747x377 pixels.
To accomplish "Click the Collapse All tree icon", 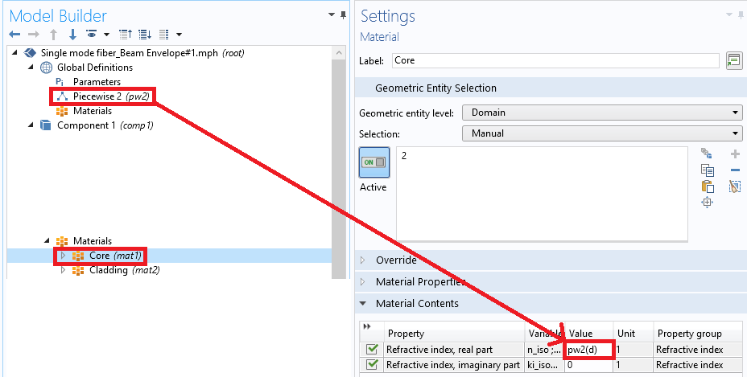I will (x=125, y=35).
